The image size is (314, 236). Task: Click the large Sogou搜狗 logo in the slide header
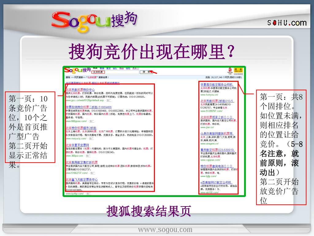click(x=94, y=21)
